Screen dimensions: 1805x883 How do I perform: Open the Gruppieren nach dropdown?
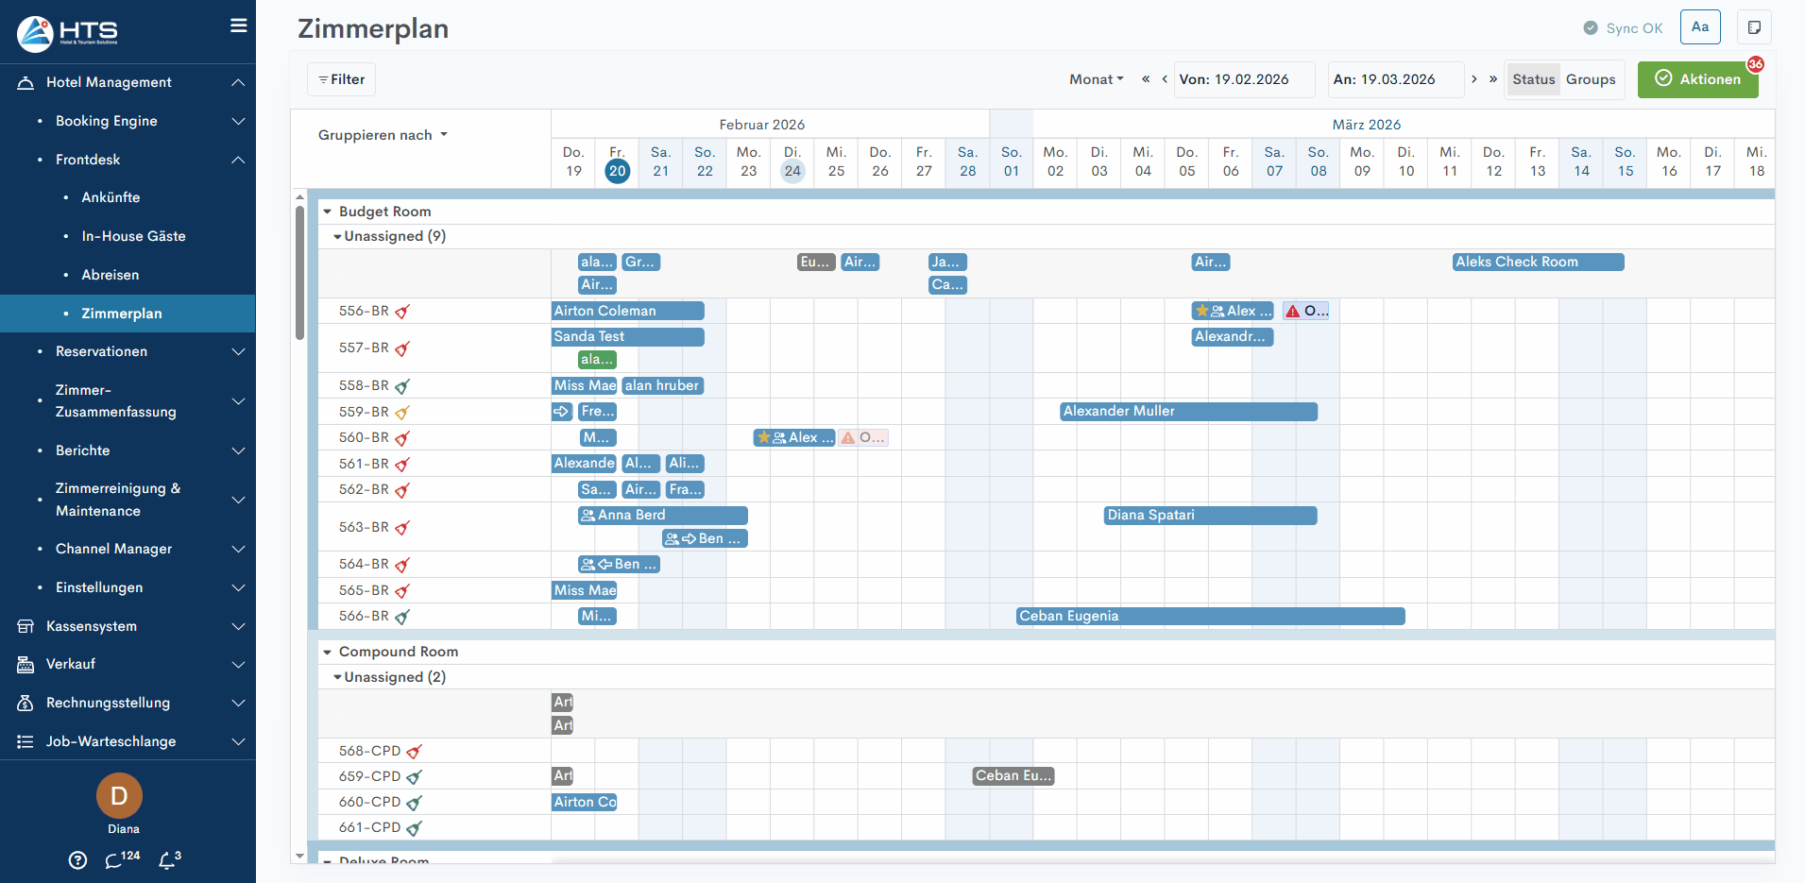[x=383, y=135]
